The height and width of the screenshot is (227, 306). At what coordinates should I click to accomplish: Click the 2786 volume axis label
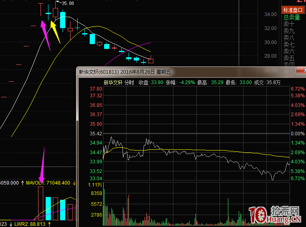97,215
